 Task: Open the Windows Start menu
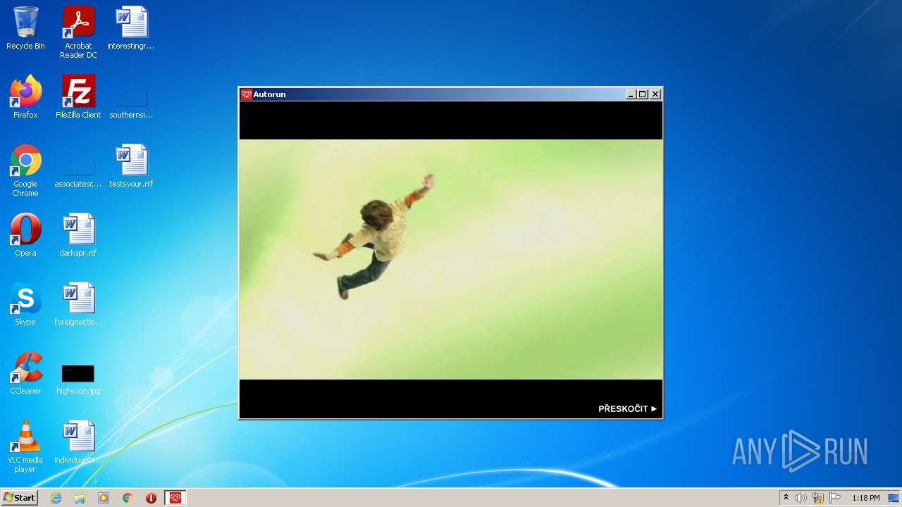[x=19, y=498]
